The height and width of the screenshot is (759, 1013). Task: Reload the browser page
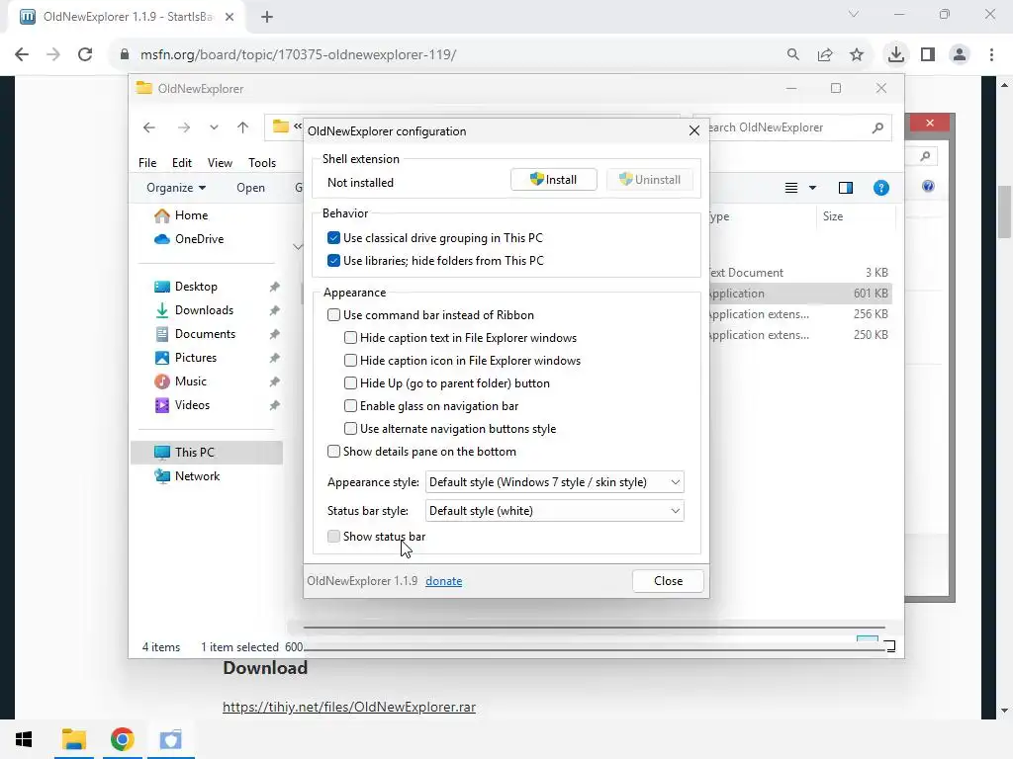click(85, 55)
